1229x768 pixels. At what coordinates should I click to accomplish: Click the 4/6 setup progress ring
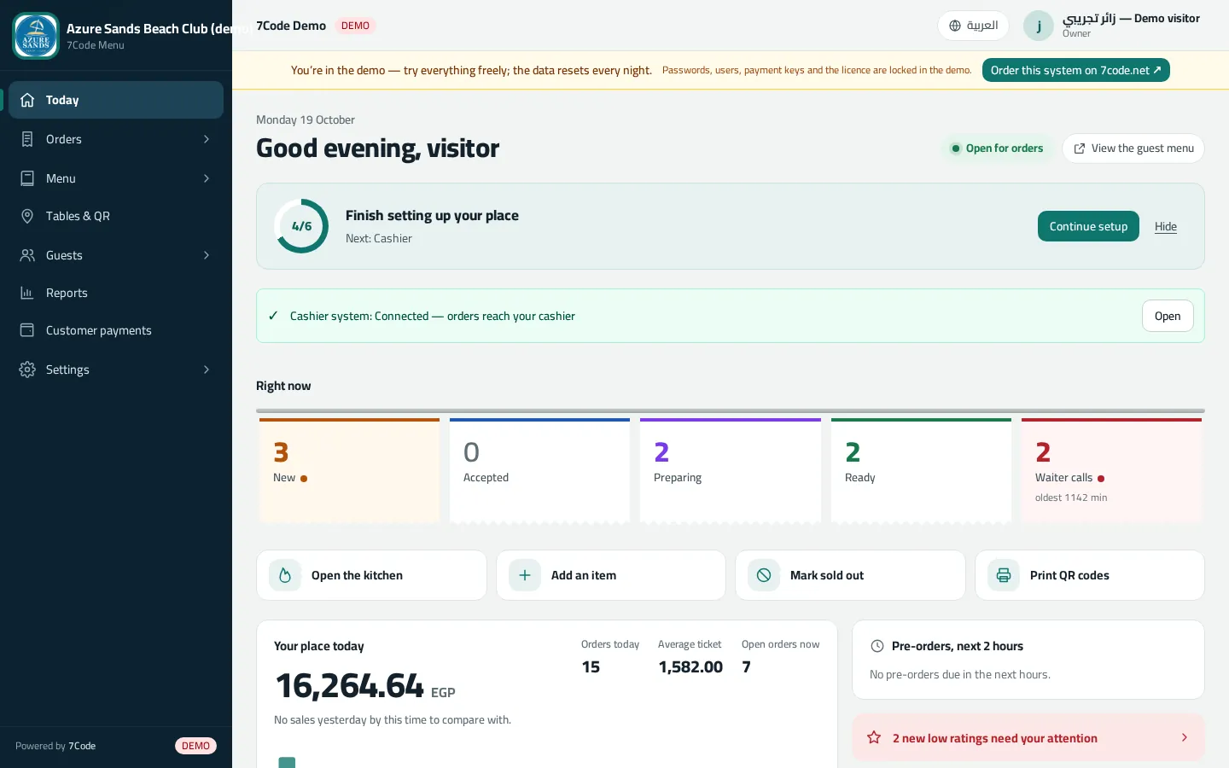click(x=301, y=226)
